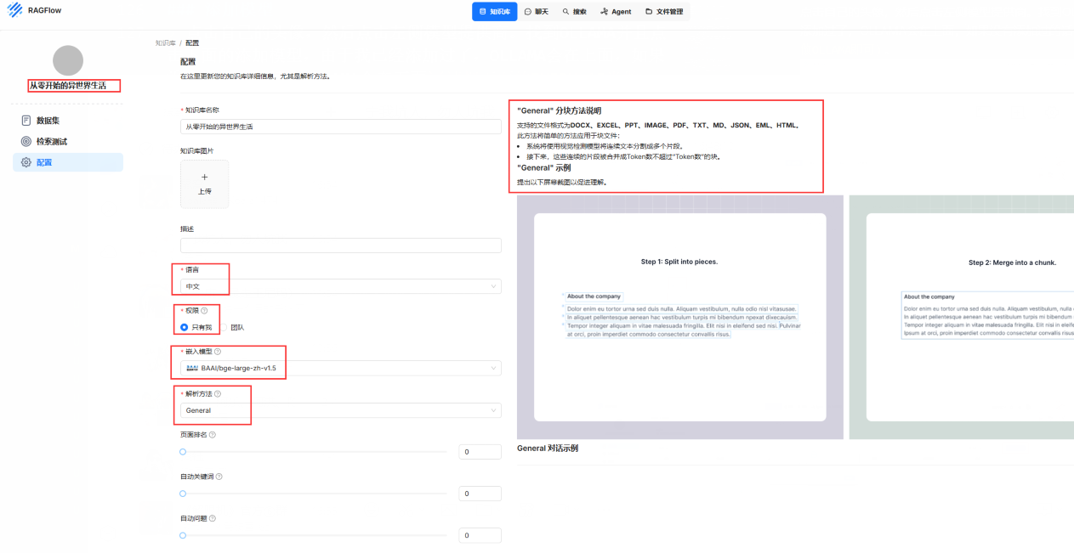Open the Agent tab in top navigation
The height and width of the screenshot is (553, 1074).
pyautogui.click(x=616, y=12)
